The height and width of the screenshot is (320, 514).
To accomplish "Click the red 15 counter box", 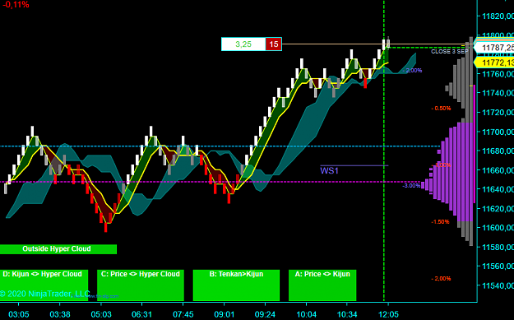I will point(273,44).
